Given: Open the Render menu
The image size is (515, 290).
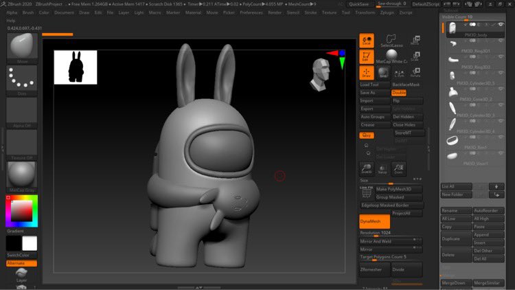Looking at the screenshot, I should [275, 12].
